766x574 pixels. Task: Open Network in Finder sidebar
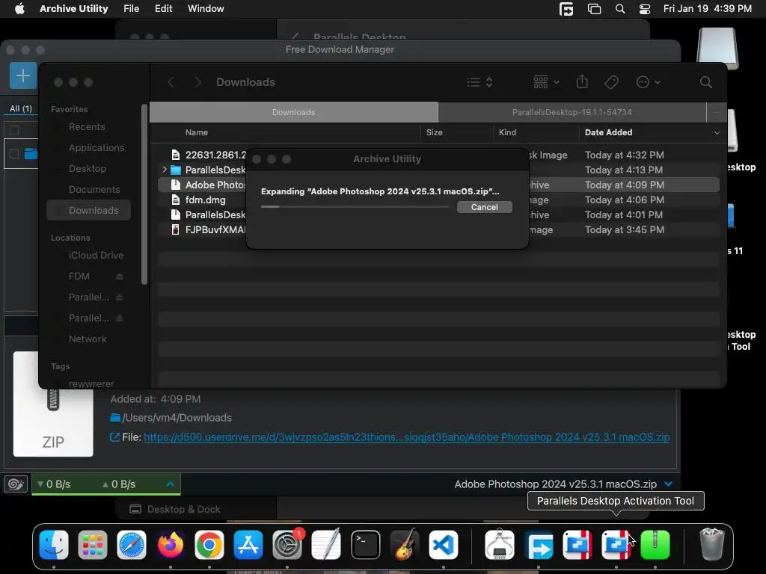pyautogui.click(x=88, y=339)
